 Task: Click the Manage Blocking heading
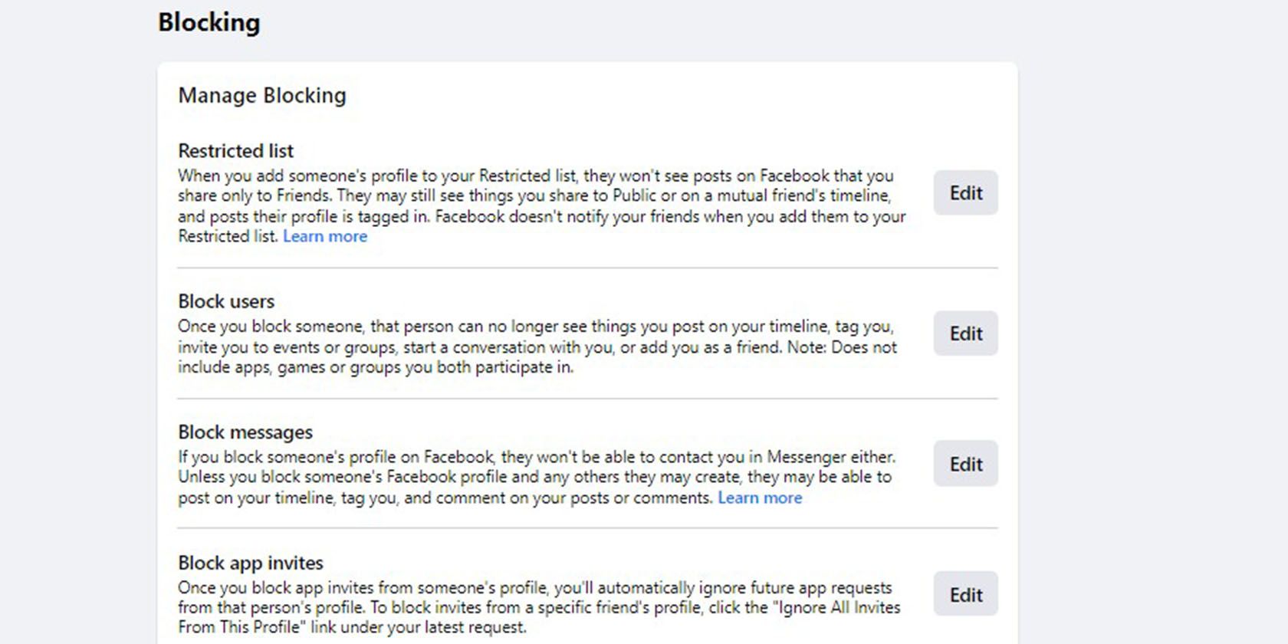coord(262,95)
